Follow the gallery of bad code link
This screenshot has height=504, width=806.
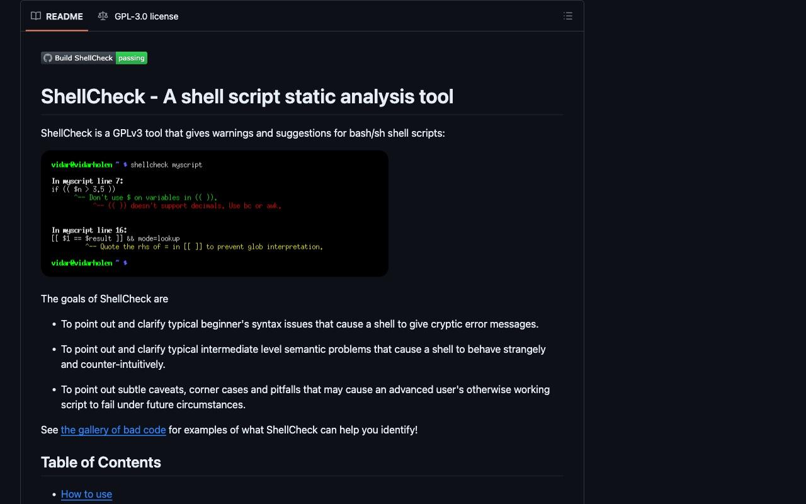click(x=113, y=430)
